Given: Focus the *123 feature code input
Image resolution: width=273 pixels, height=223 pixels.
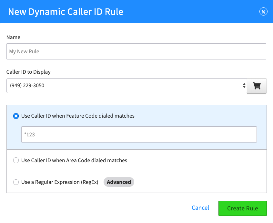Looking at the screenshot, I should (x=139, y=134).
